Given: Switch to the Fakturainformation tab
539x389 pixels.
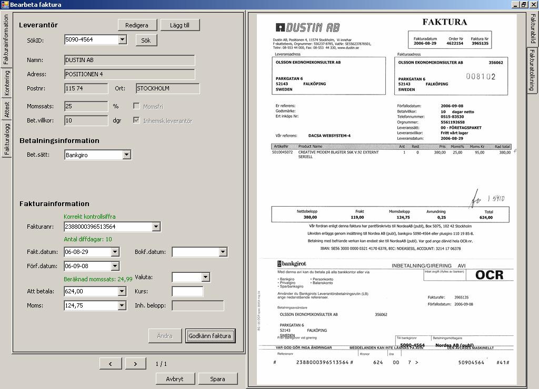Looking at the screenshot, I should click(x=6, y=39).
